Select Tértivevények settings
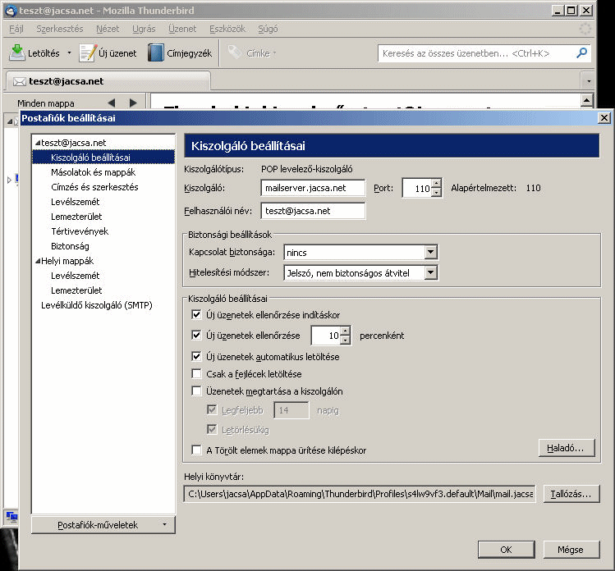The image size is (615, 571). (80, 231)
